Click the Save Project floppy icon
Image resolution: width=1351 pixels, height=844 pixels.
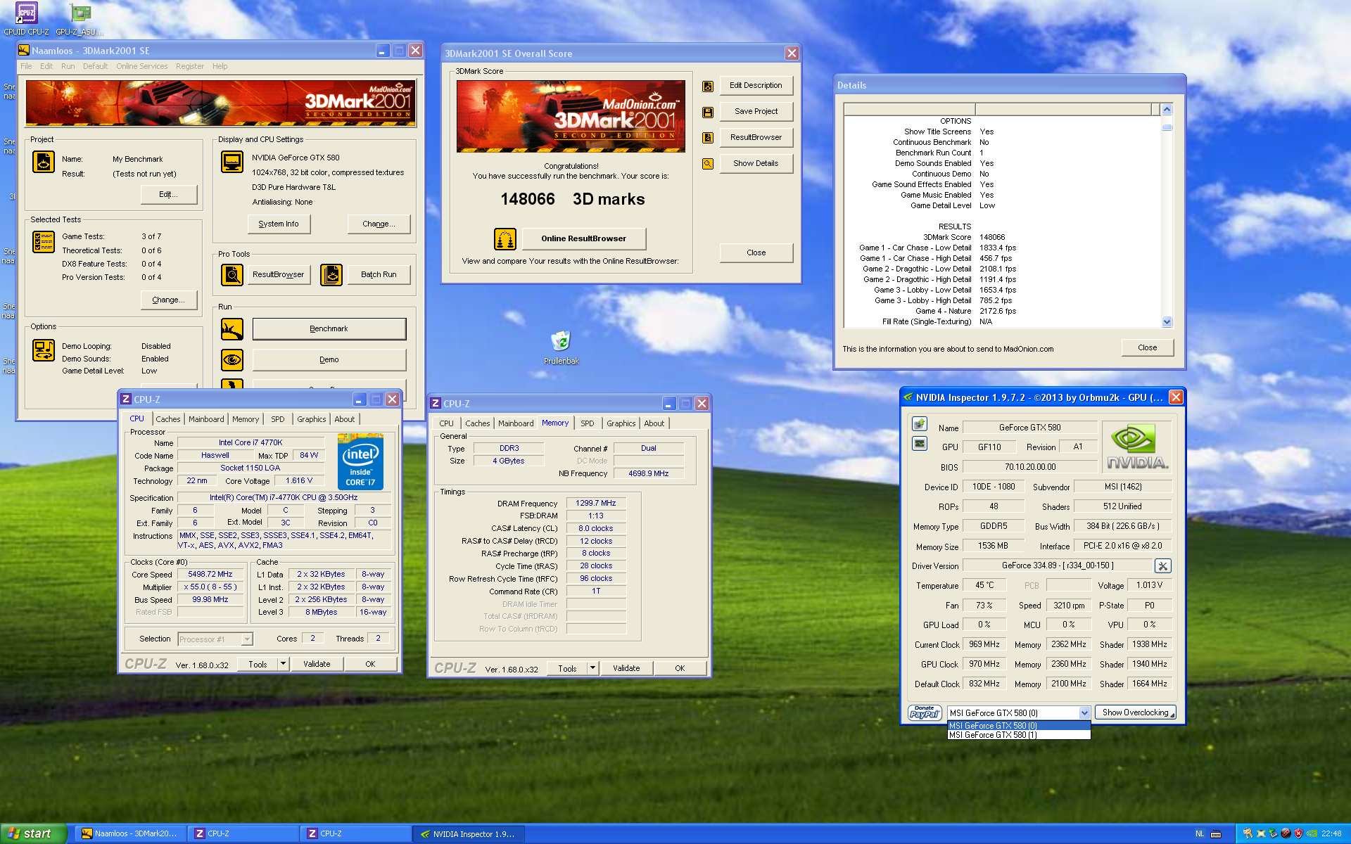tap(708, 112)
